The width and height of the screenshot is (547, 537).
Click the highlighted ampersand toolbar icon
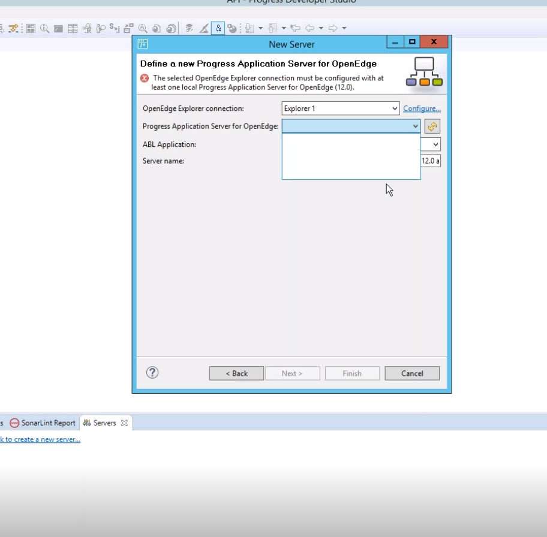(x=218, y=28)
